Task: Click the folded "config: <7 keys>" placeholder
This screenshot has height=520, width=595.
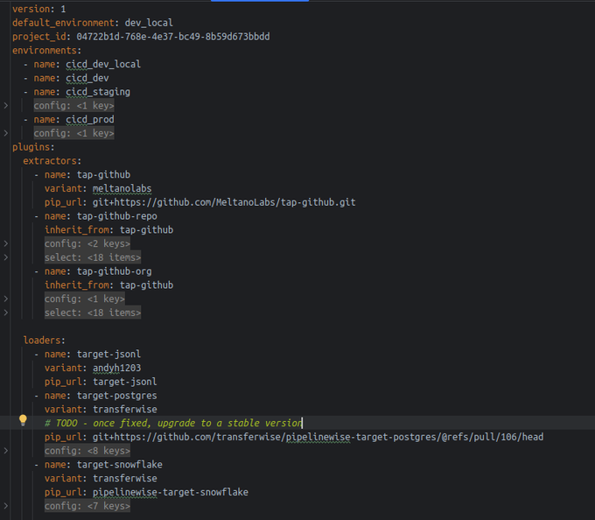Action: (87, 506)
